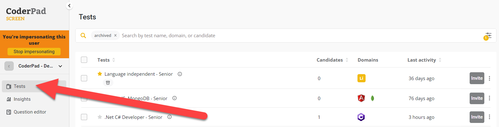Toggle the select-all tests checkbox in header

click(84, 60)
